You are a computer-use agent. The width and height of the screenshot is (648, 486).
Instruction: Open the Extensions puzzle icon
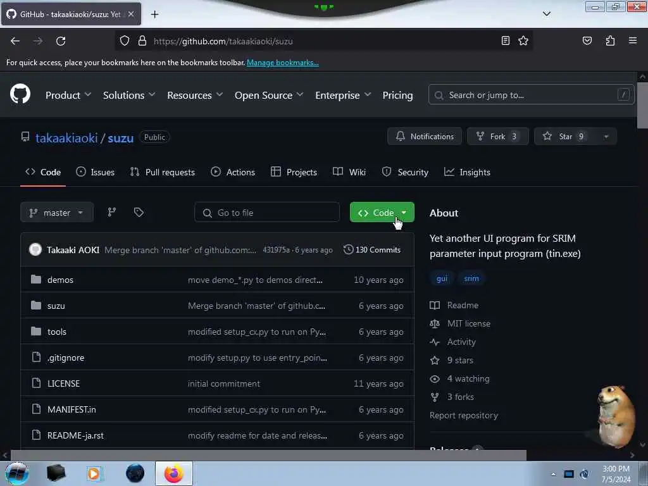click(x=610, y=40)
